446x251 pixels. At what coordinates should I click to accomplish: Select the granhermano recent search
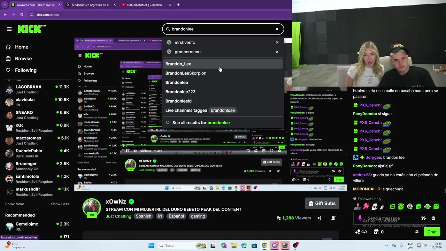[x=187, y=52]
